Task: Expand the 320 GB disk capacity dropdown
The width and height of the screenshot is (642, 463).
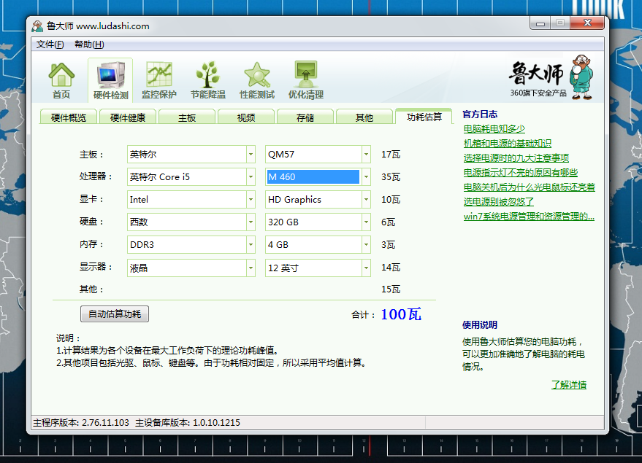Action: tap(366, 222)
